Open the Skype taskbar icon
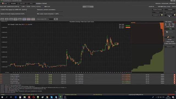Screen dimensions: 176x99 [51, 97]
